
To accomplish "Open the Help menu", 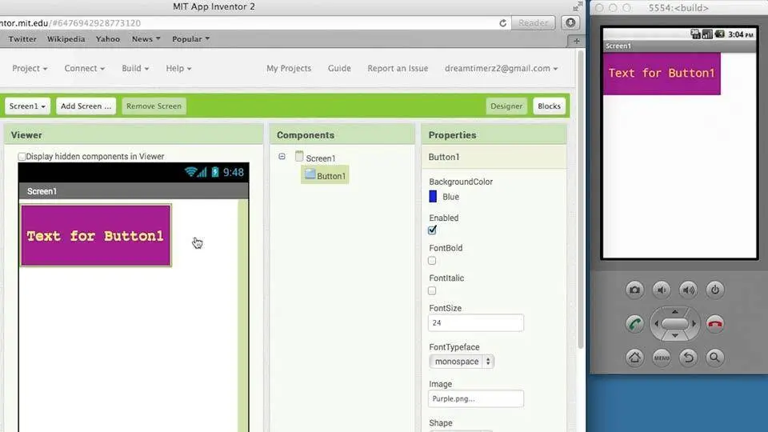I will click(178, 68).
